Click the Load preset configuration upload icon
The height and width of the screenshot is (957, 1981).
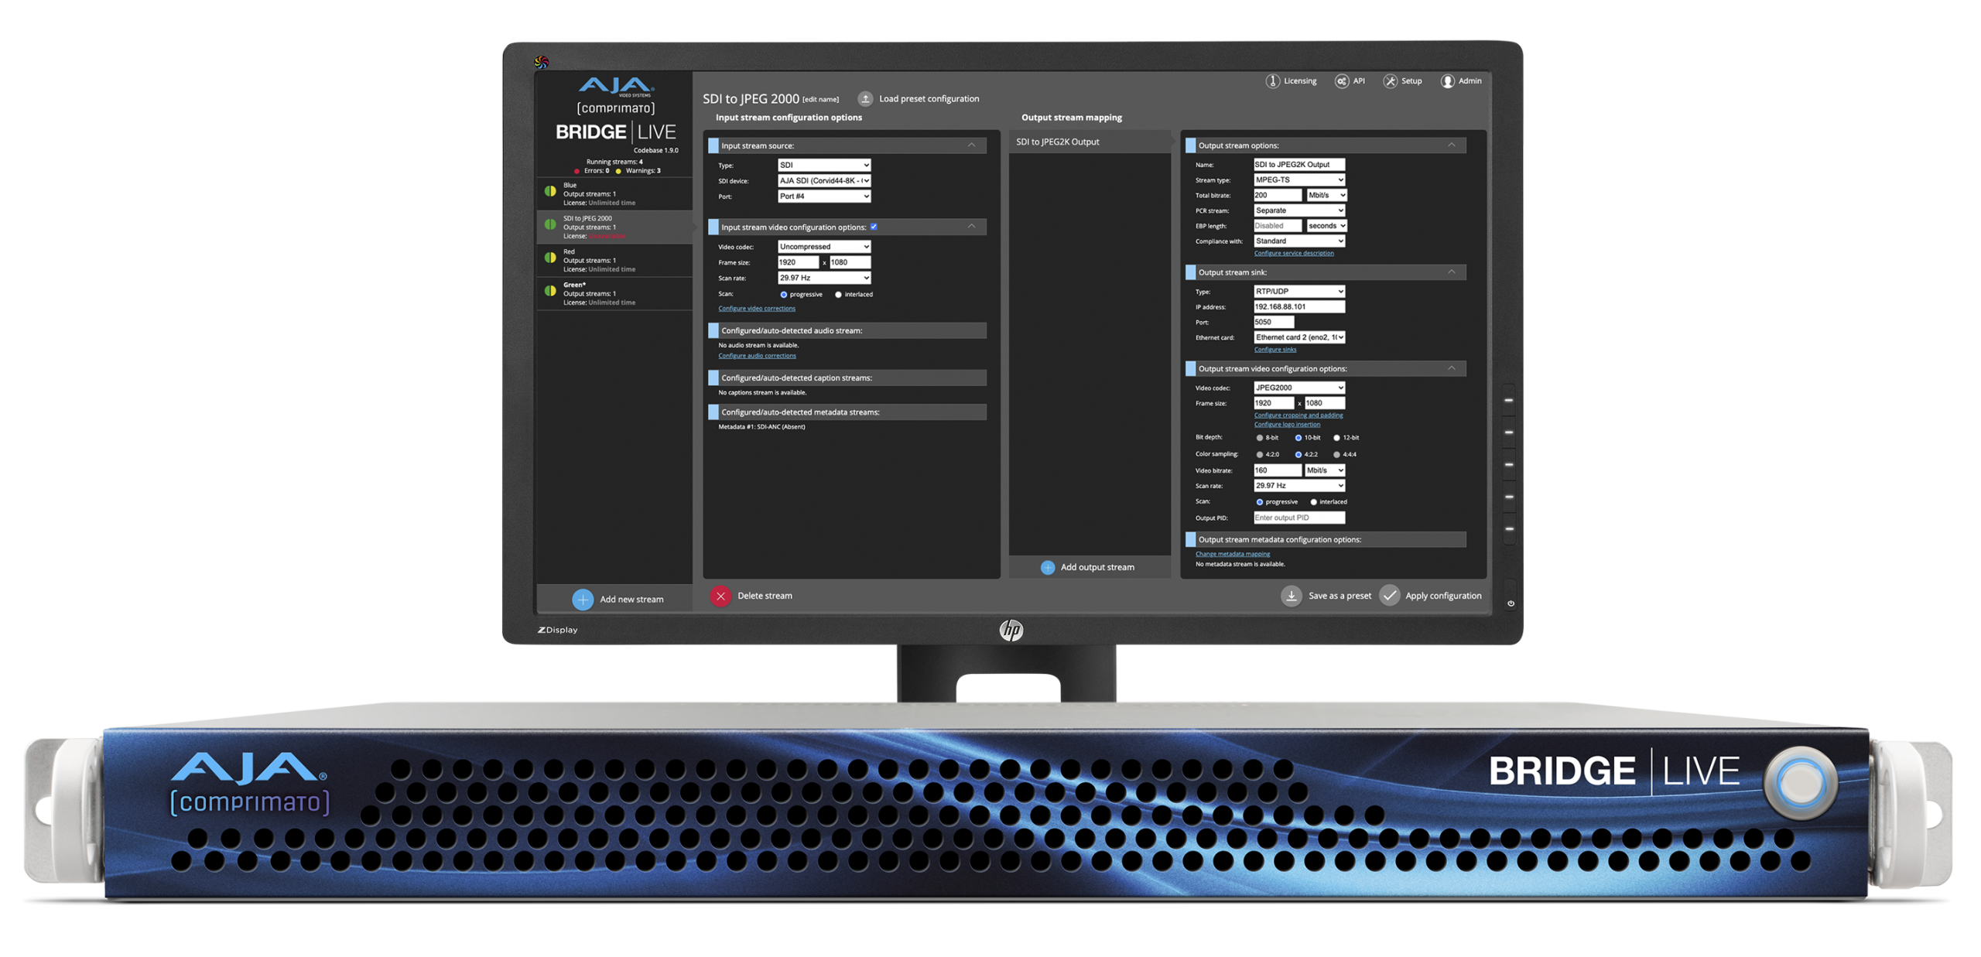point(865,99)
